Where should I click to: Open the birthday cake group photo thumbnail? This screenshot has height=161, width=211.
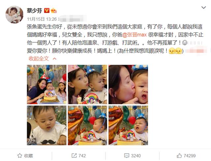(46, 84)
